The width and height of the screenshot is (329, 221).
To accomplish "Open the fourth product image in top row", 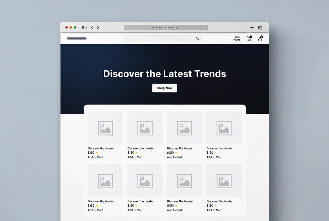I will [224, 128].
